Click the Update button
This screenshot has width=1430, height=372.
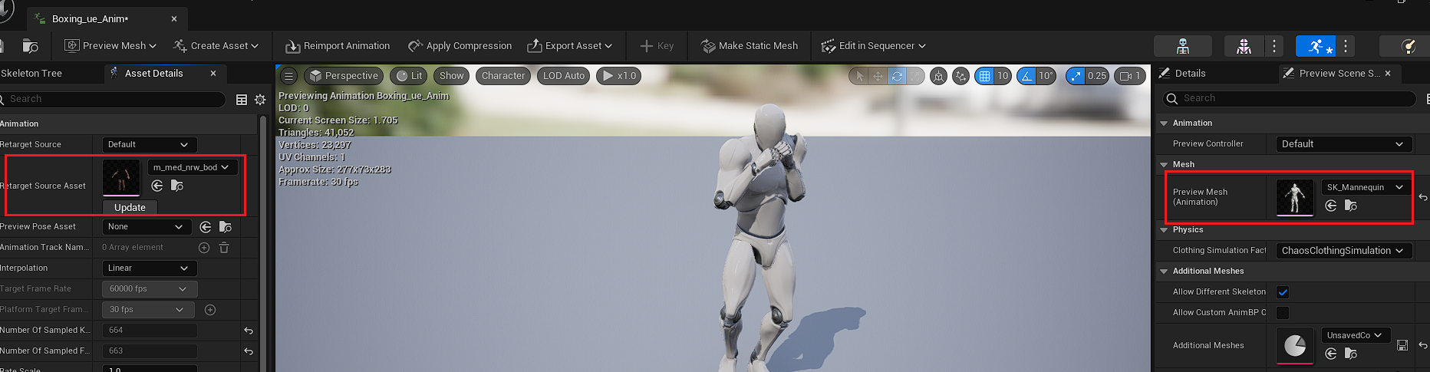(130, 207)
